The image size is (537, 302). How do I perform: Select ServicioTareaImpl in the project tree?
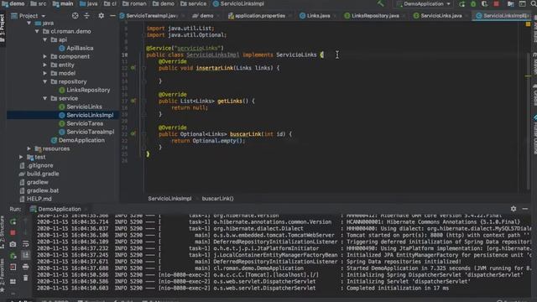coord(90,132)
